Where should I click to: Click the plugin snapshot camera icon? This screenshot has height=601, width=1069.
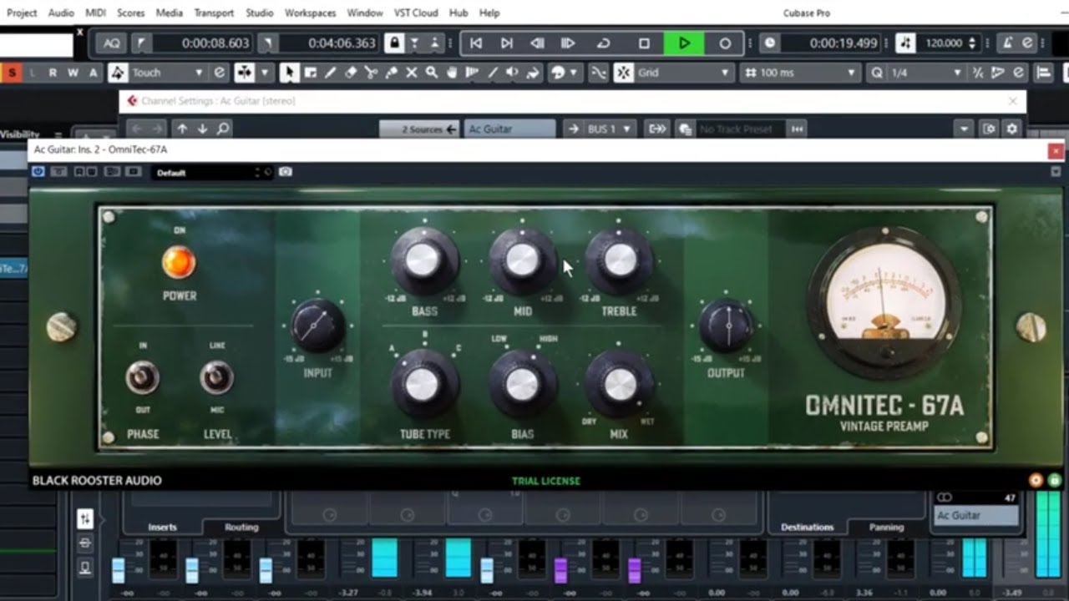point(286,172)
